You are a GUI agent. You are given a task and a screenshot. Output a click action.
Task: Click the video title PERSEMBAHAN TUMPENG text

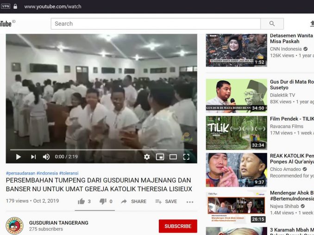pos(99,185)
